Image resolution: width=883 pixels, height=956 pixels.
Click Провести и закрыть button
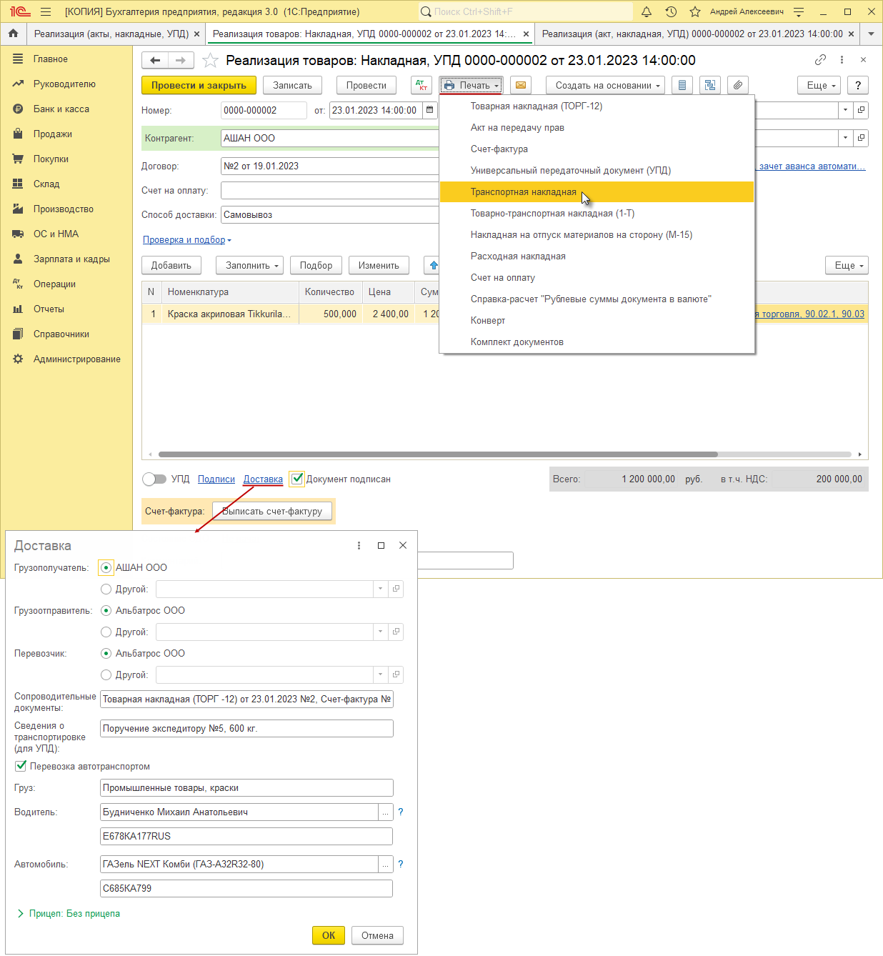(199, 85)
